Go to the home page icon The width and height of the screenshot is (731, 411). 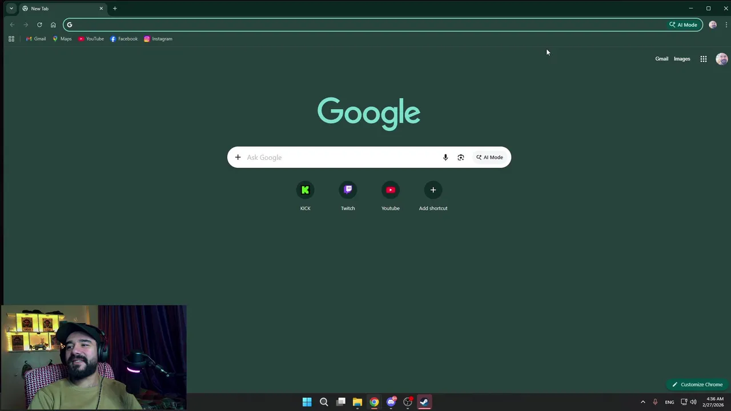[53, 25]
